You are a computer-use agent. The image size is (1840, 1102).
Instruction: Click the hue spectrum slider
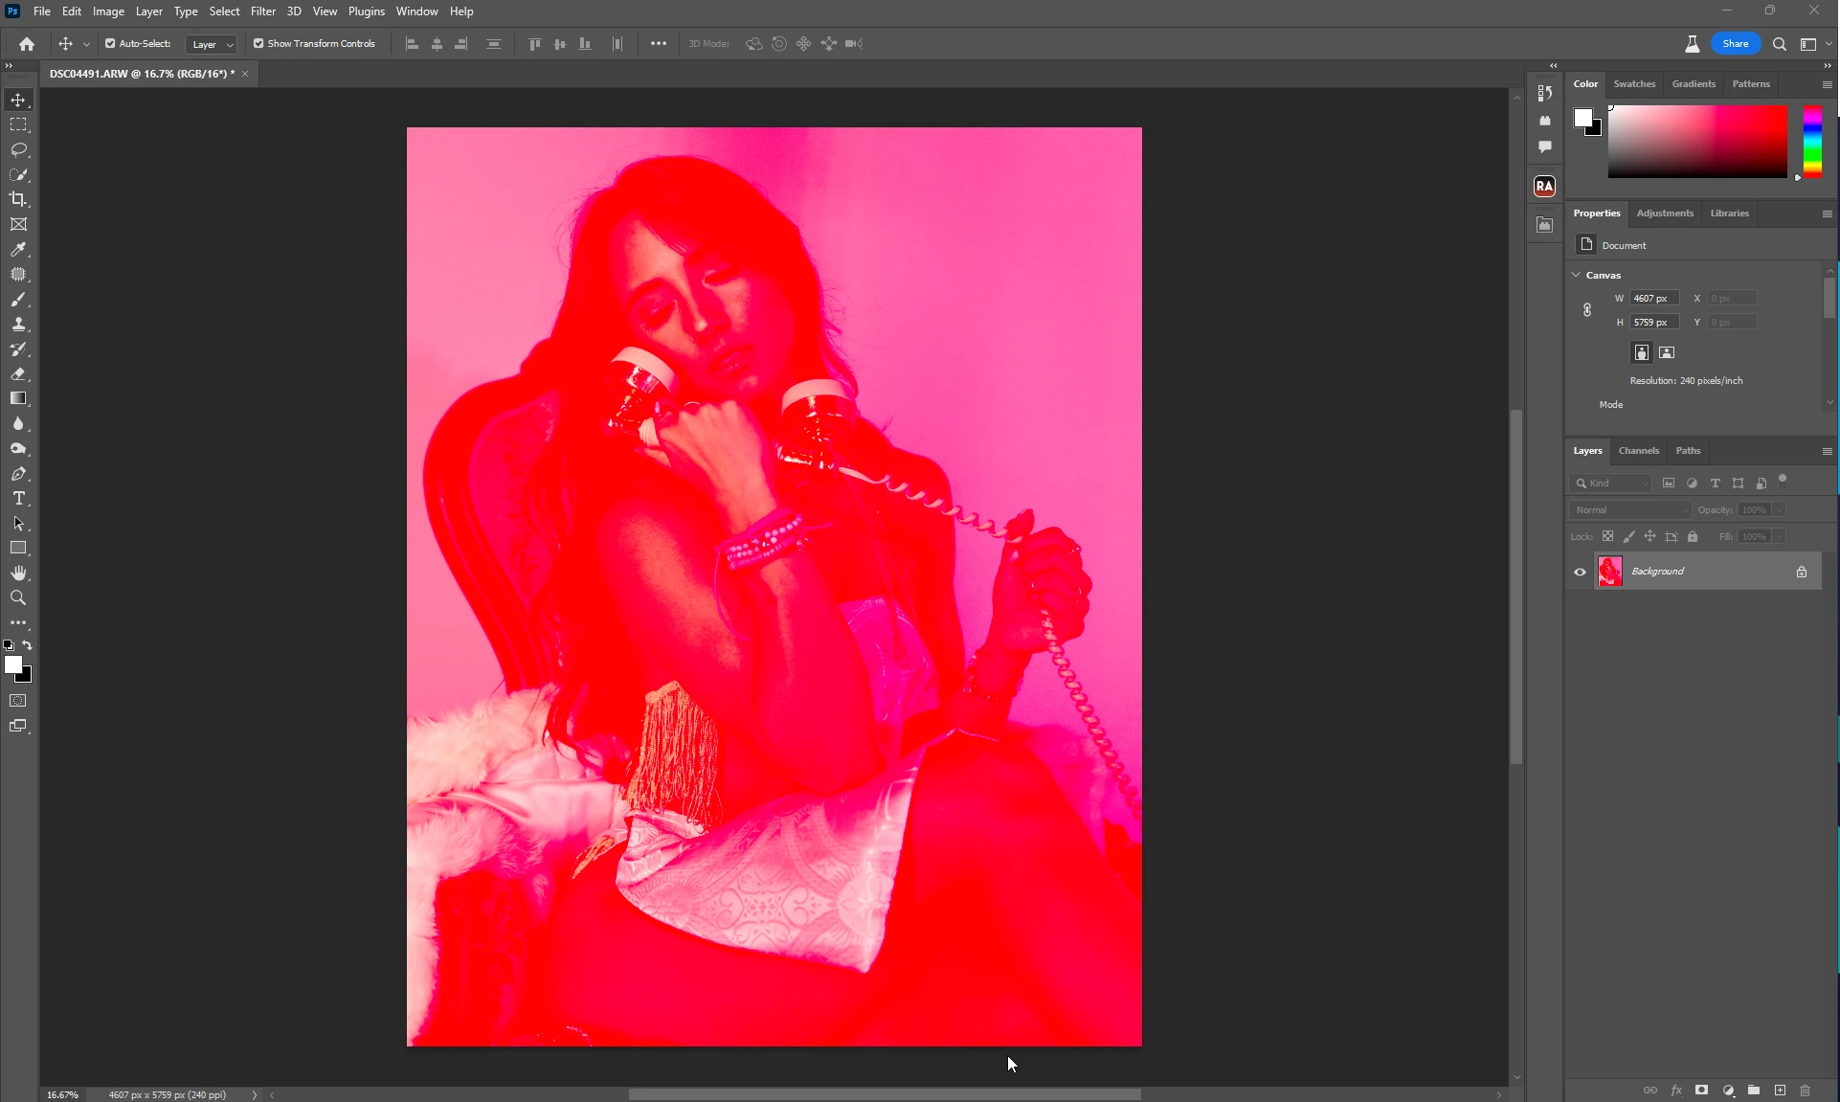[1812, 142]
